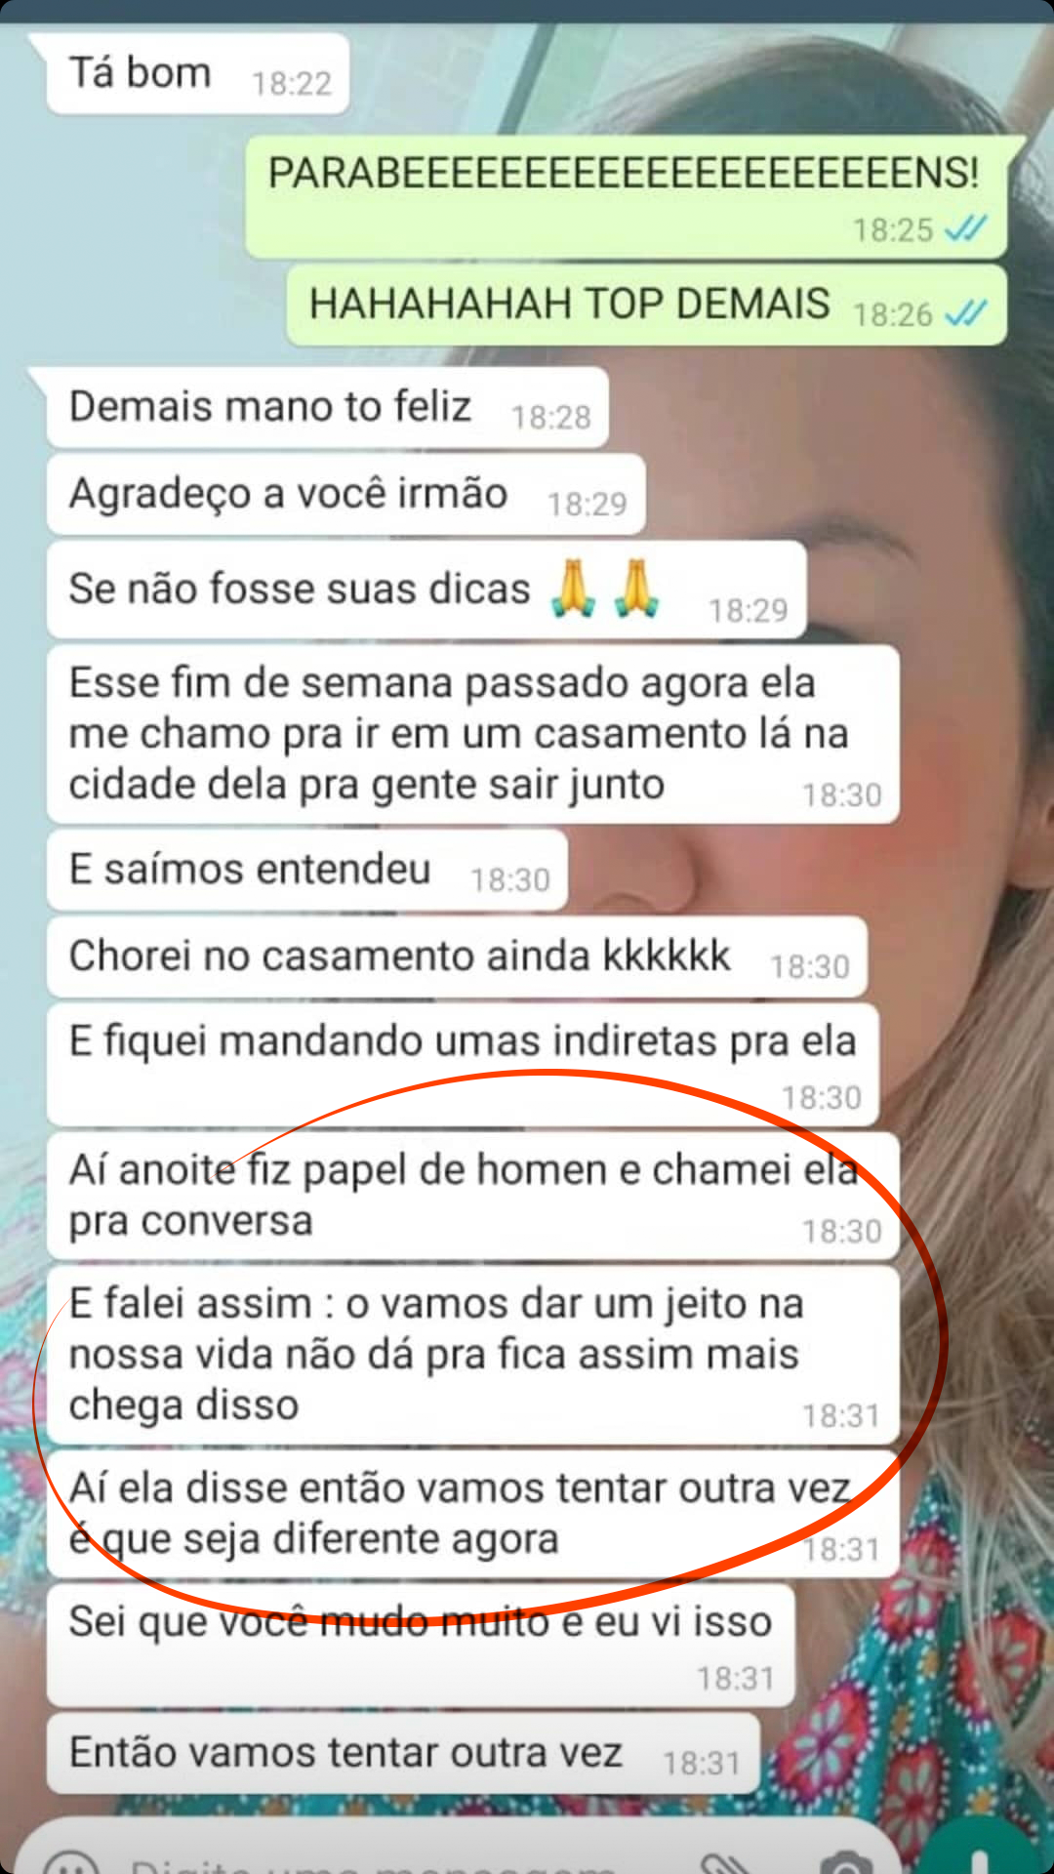Screen dimensions: 1054x1874
Task: Select 'Sei que você mudo muito' bubble
Action: (421, 1645)
